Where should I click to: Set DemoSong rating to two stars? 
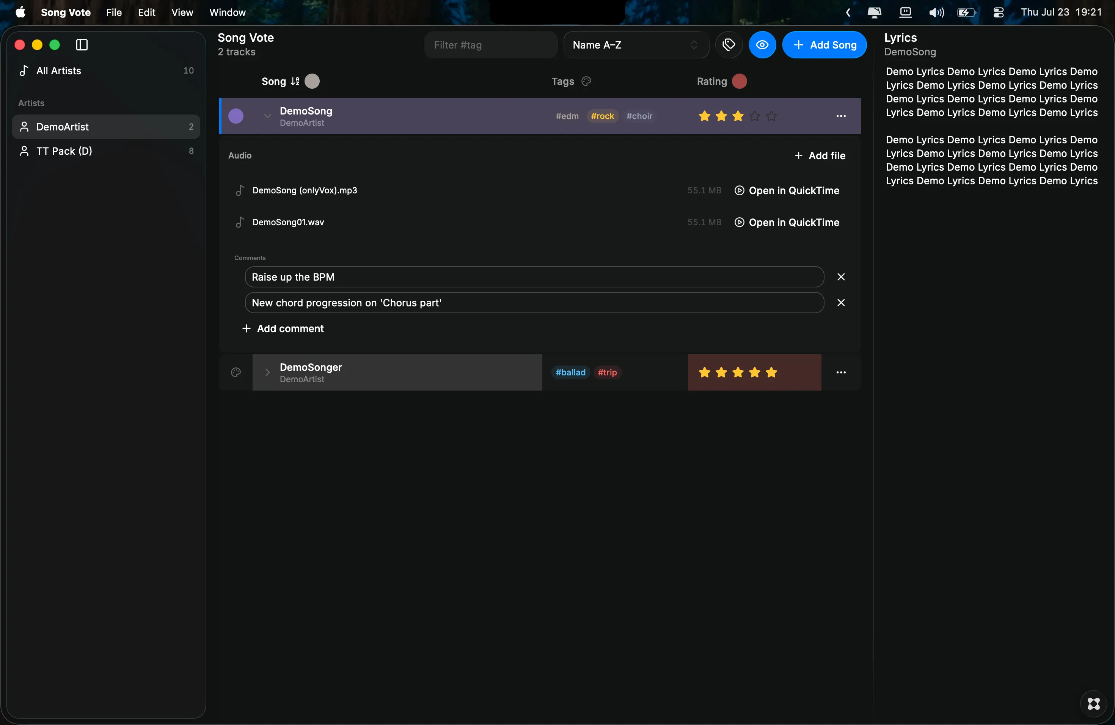pos(721,116)
